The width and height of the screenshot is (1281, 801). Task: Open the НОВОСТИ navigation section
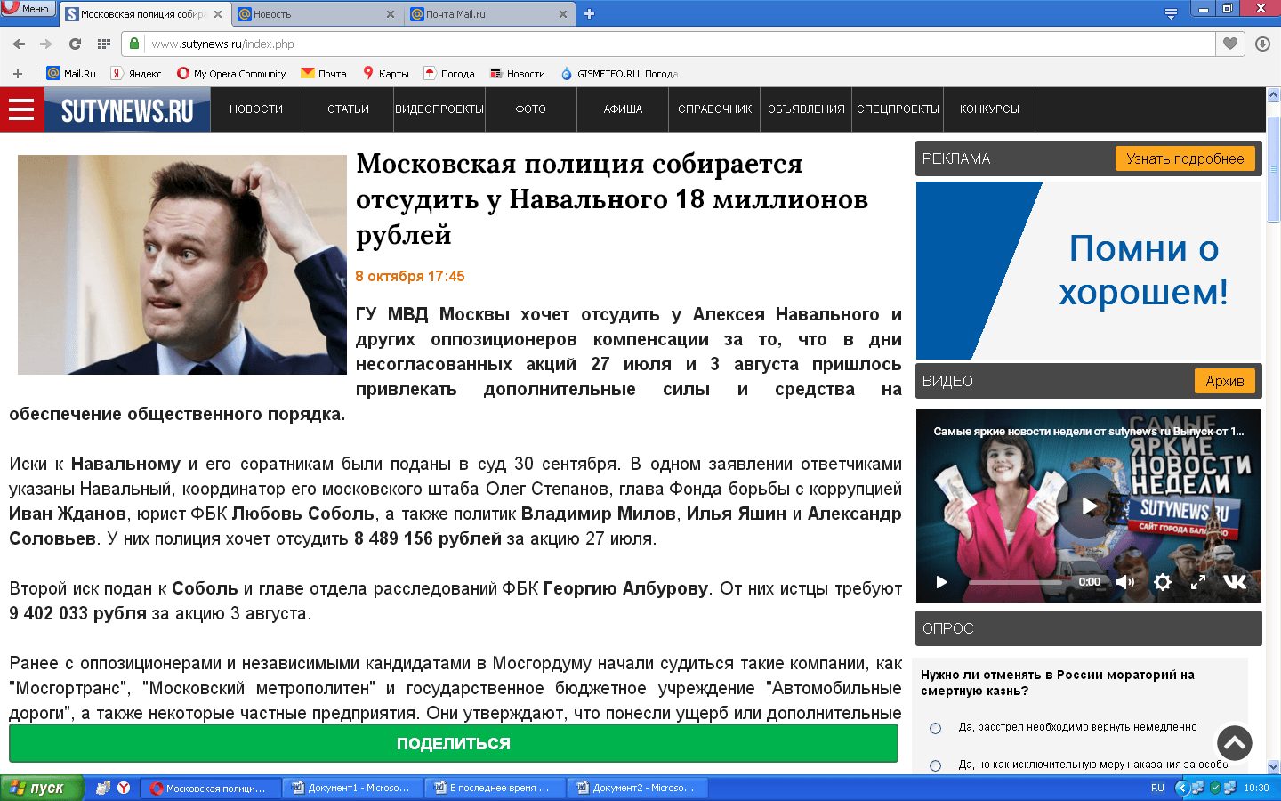pyautogui.click(x=256, y=109)
